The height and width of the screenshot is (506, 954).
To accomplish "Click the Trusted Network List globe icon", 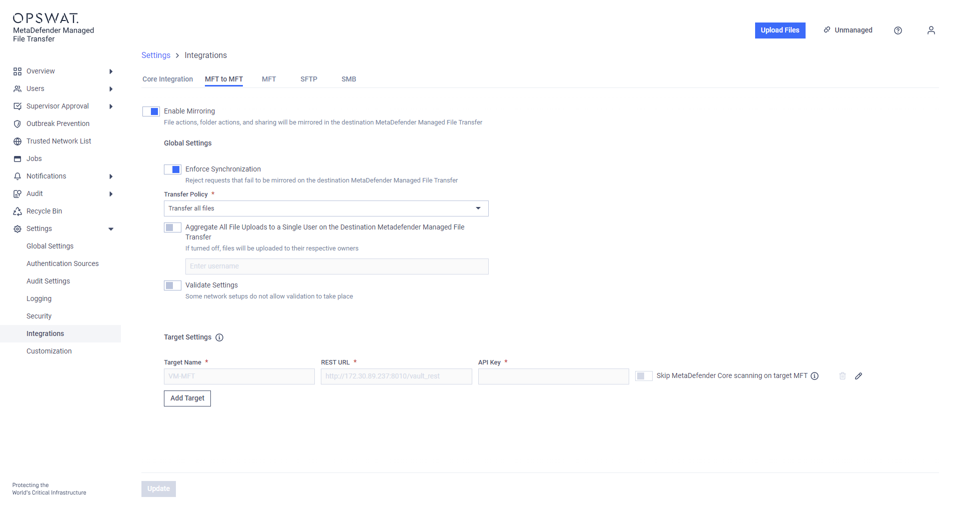I will point(17,141).
